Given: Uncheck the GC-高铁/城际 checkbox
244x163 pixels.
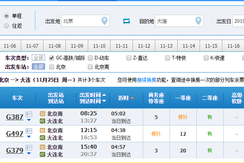Looking at the screenshot, I should point(52,58).
